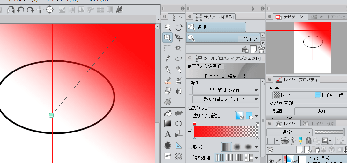Open 形状 shape dropdown arrow
The image size is (347, 163).
point(256,147)
